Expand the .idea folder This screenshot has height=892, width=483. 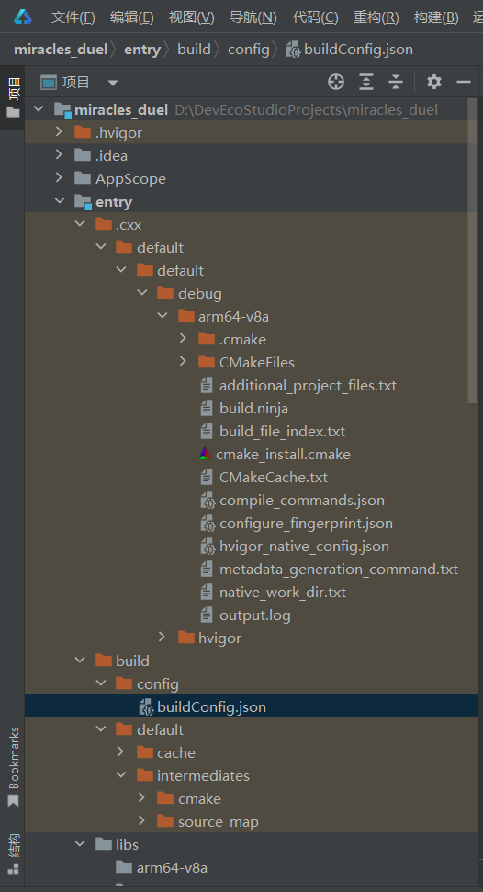[59, 154]
